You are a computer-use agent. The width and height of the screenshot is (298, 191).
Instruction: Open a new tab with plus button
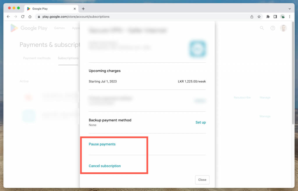coord(83,9)
